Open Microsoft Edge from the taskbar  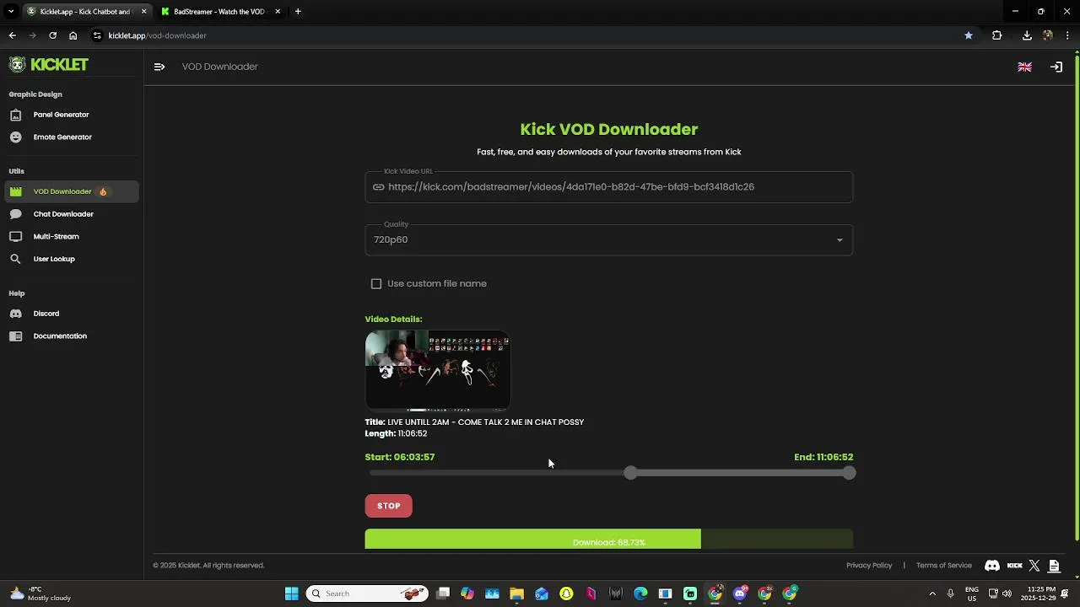tap(640, 594)
